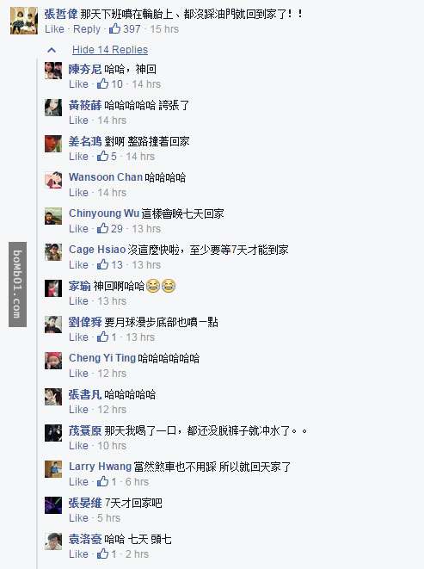424x569 pixels.
Task: Click thumbs-up icon on 姜名鴻's reply
Action: click(x=102, y=156)
